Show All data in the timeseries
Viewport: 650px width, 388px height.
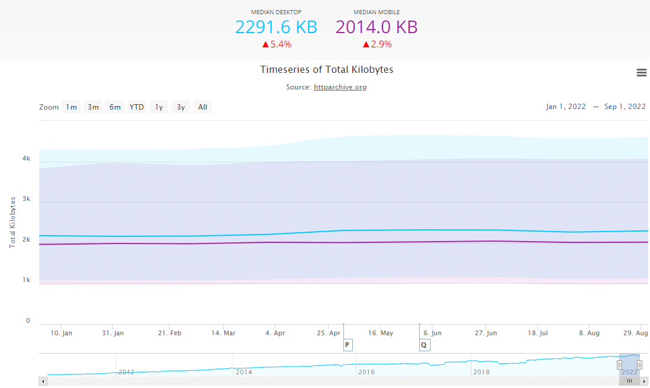pos(203,107)
